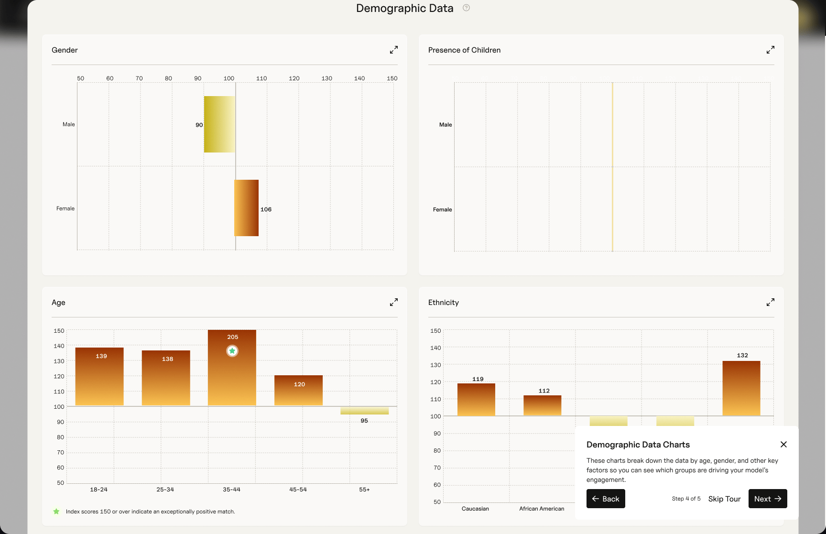Click the 'Ethnicity' chart title
Screen dimensions: 826x534
click(x=443, y=303)
